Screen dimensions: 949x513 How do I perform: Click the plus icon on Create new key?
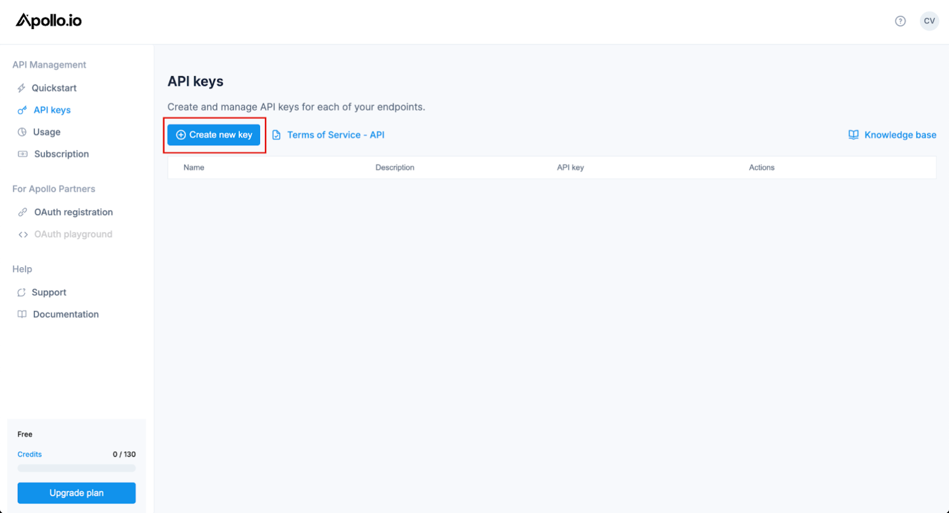tap(181, 135)
